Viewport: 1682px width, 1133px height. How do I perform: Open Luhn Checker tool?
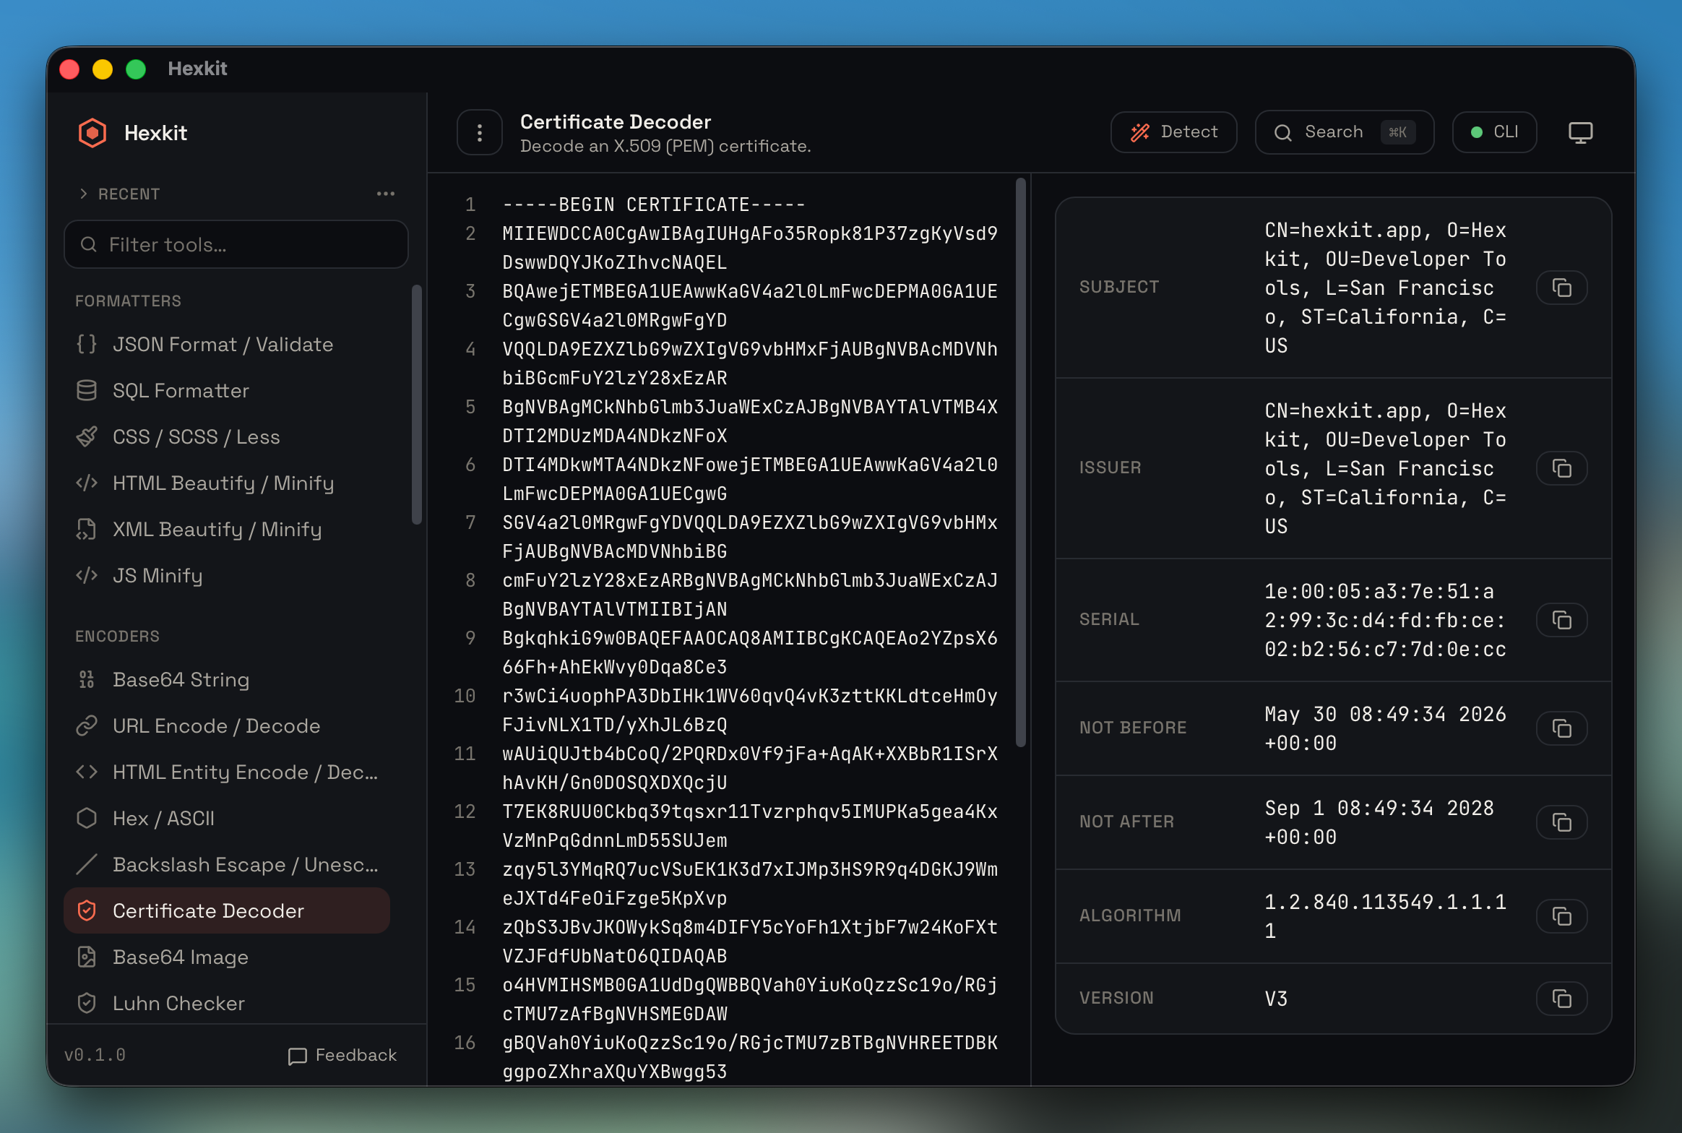tap(227, 1003)
